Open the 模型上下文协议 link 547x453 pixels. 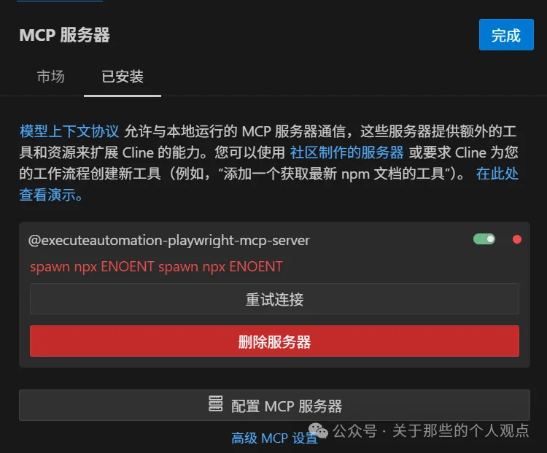tap(69, 131)
